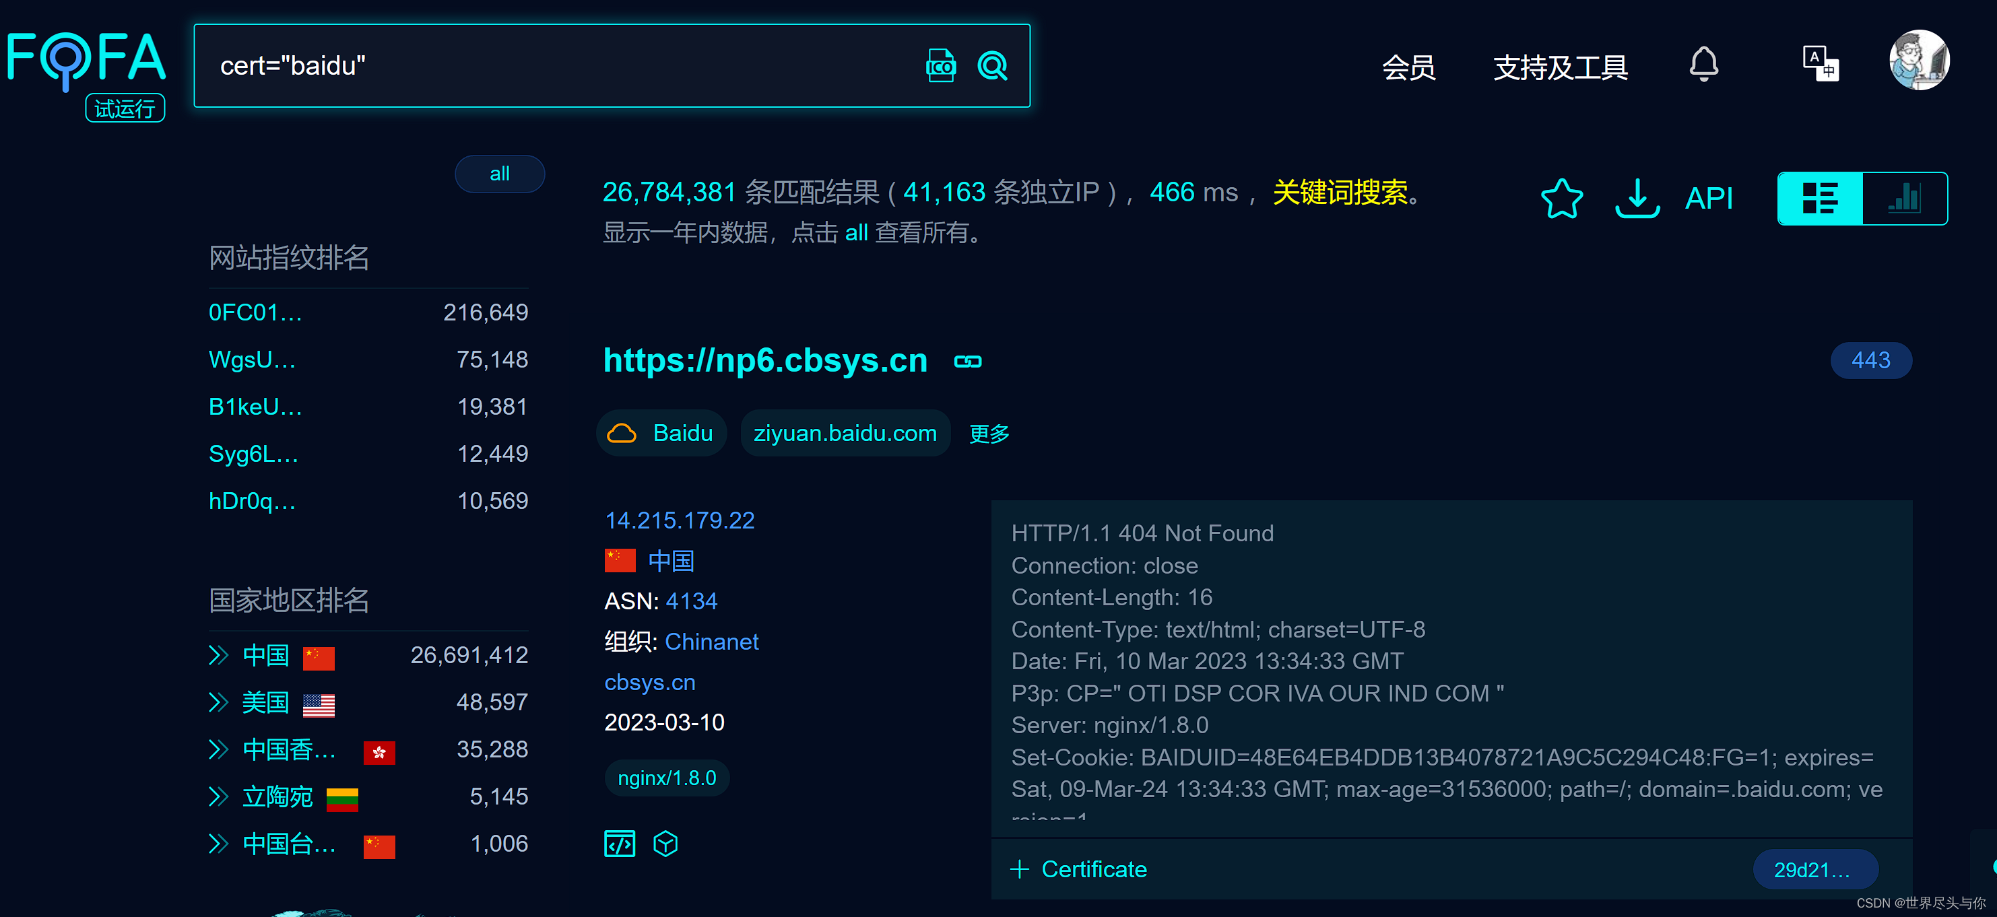Click the 美国 flag icon

click(x=319, y=705)
